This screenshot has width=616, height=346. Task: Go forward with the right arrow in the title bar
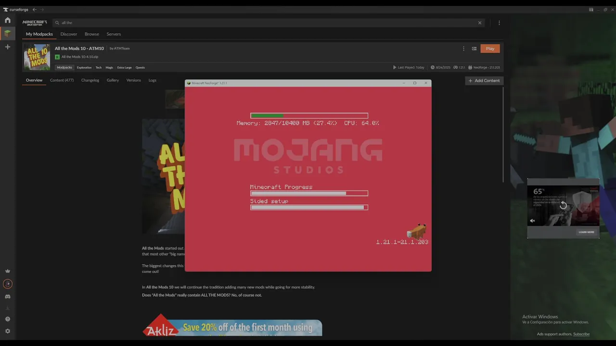pyautogui.click(x=42, y=10)
